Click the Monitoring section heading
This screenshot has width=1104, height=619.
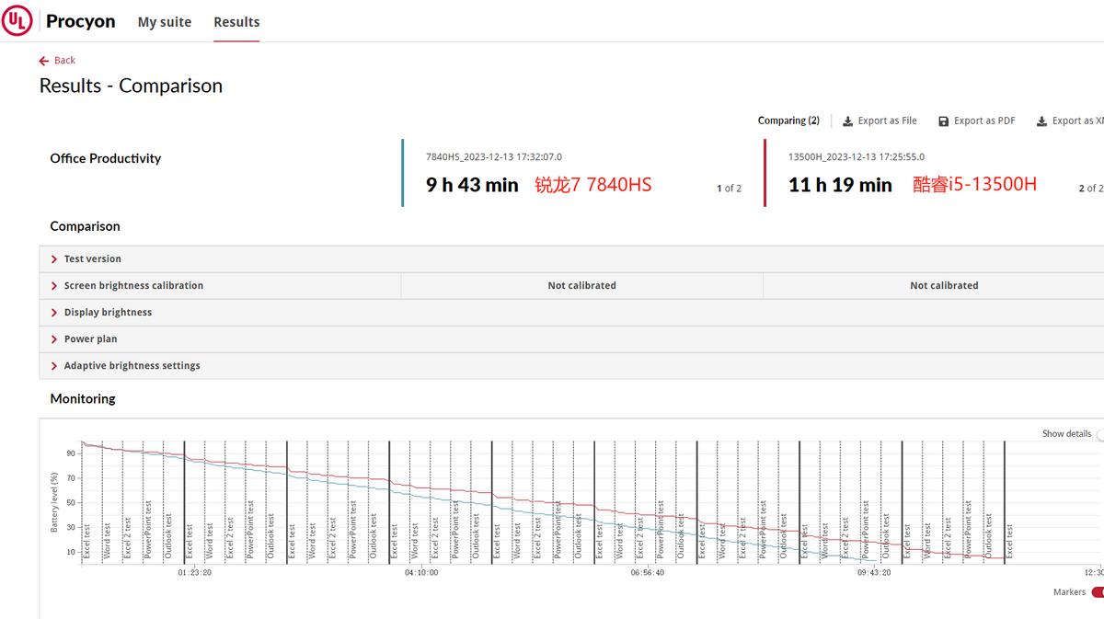[83, 399]
